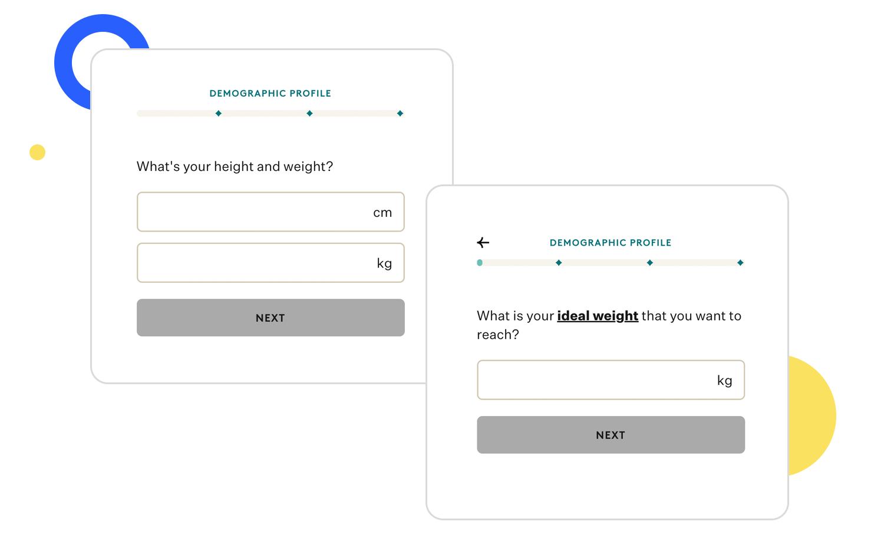
Task: Click NEXT under ideal weight question
Action: point(611,435)
